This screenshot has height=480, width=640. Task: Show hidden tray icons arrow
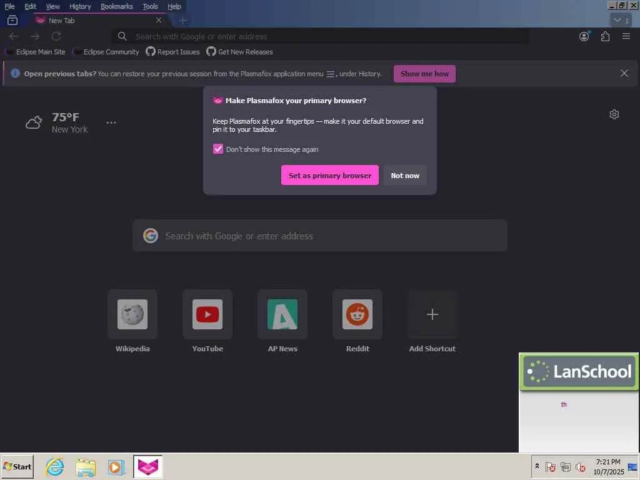coord(537,466)
